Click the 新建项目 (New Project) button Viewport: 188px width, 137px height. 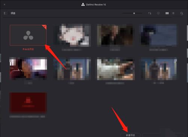[130, 135]
